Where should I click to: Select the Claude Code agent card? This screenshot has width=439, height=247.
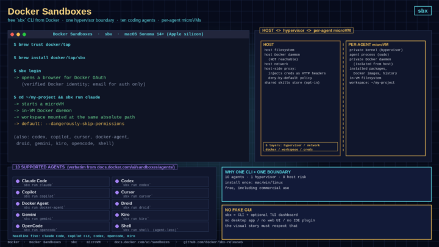pos(61,182)
